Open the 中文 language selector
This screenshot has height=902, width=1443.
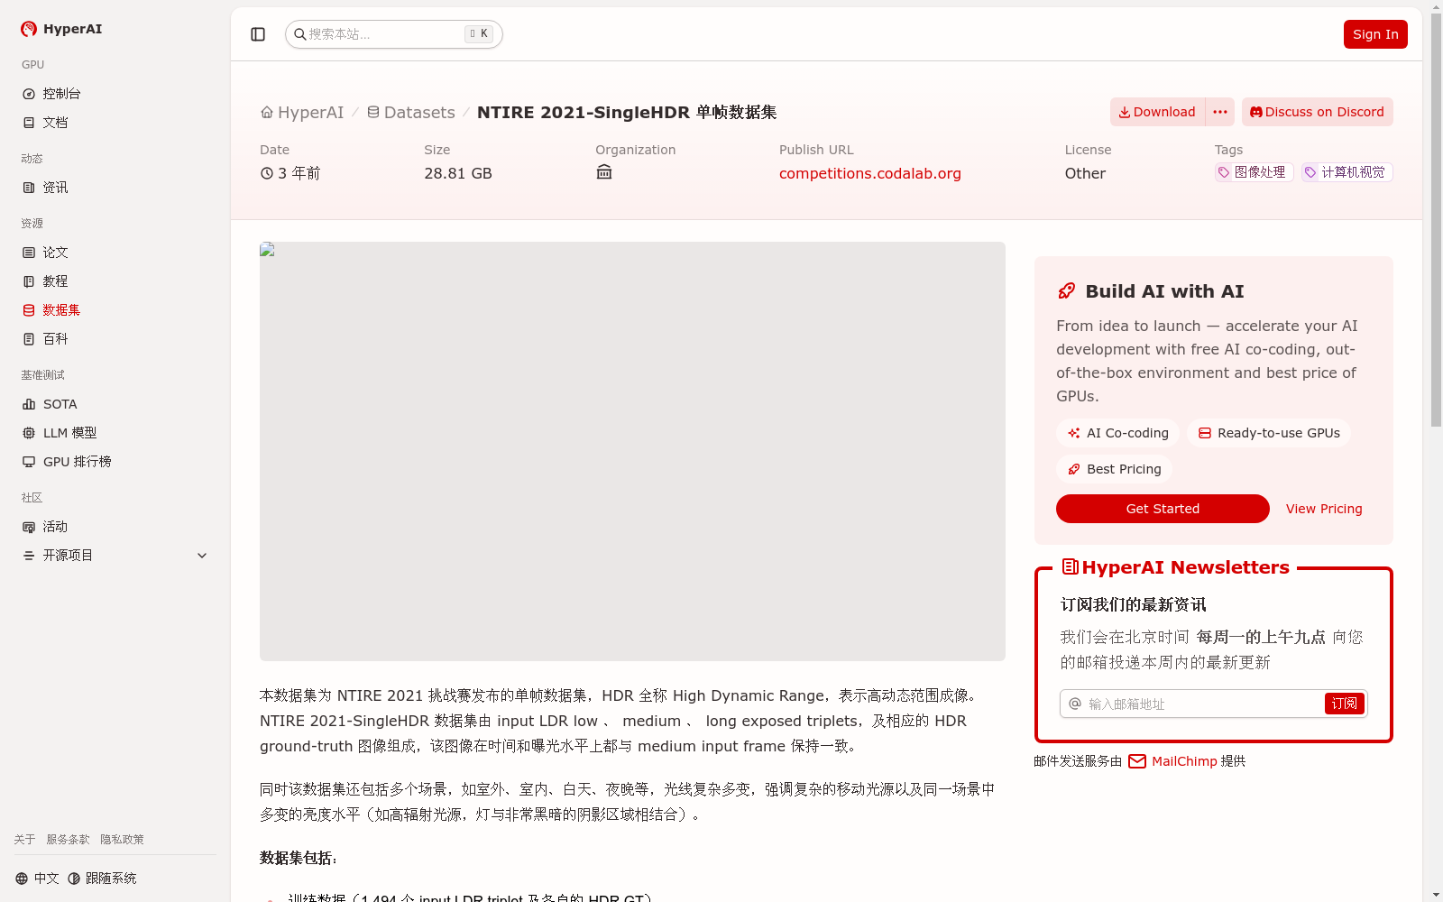[x=37, y=879]
